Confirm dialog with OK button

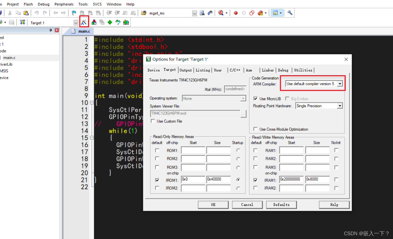[213, 205]
